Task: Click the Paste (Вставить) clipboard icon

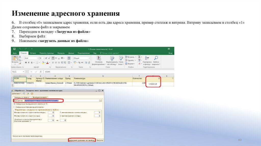Action: [x=15, y=58]
